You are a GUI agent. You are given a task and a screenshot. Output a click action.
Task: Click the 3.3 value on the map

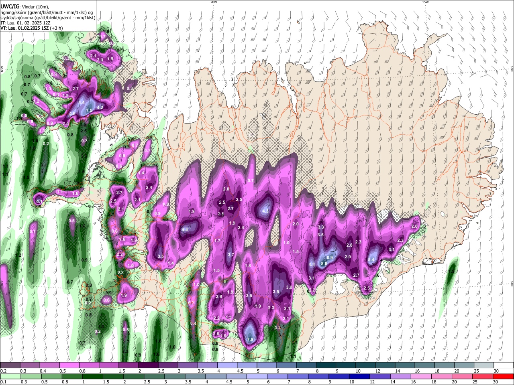click(x=321, y=227)
